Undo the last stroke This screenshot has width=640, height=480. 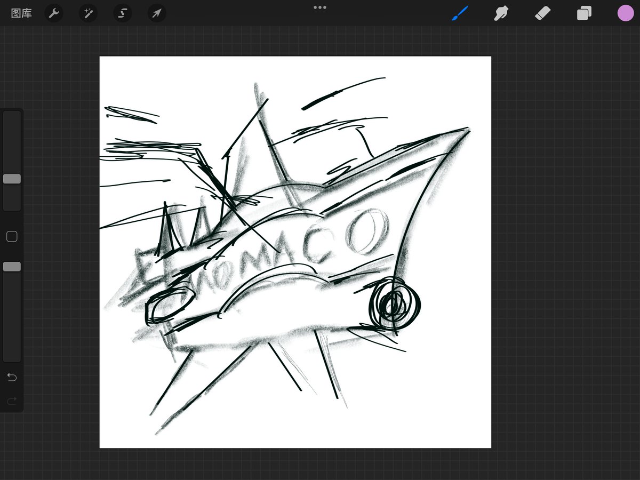pyautogui.click(x=12, y=378)
